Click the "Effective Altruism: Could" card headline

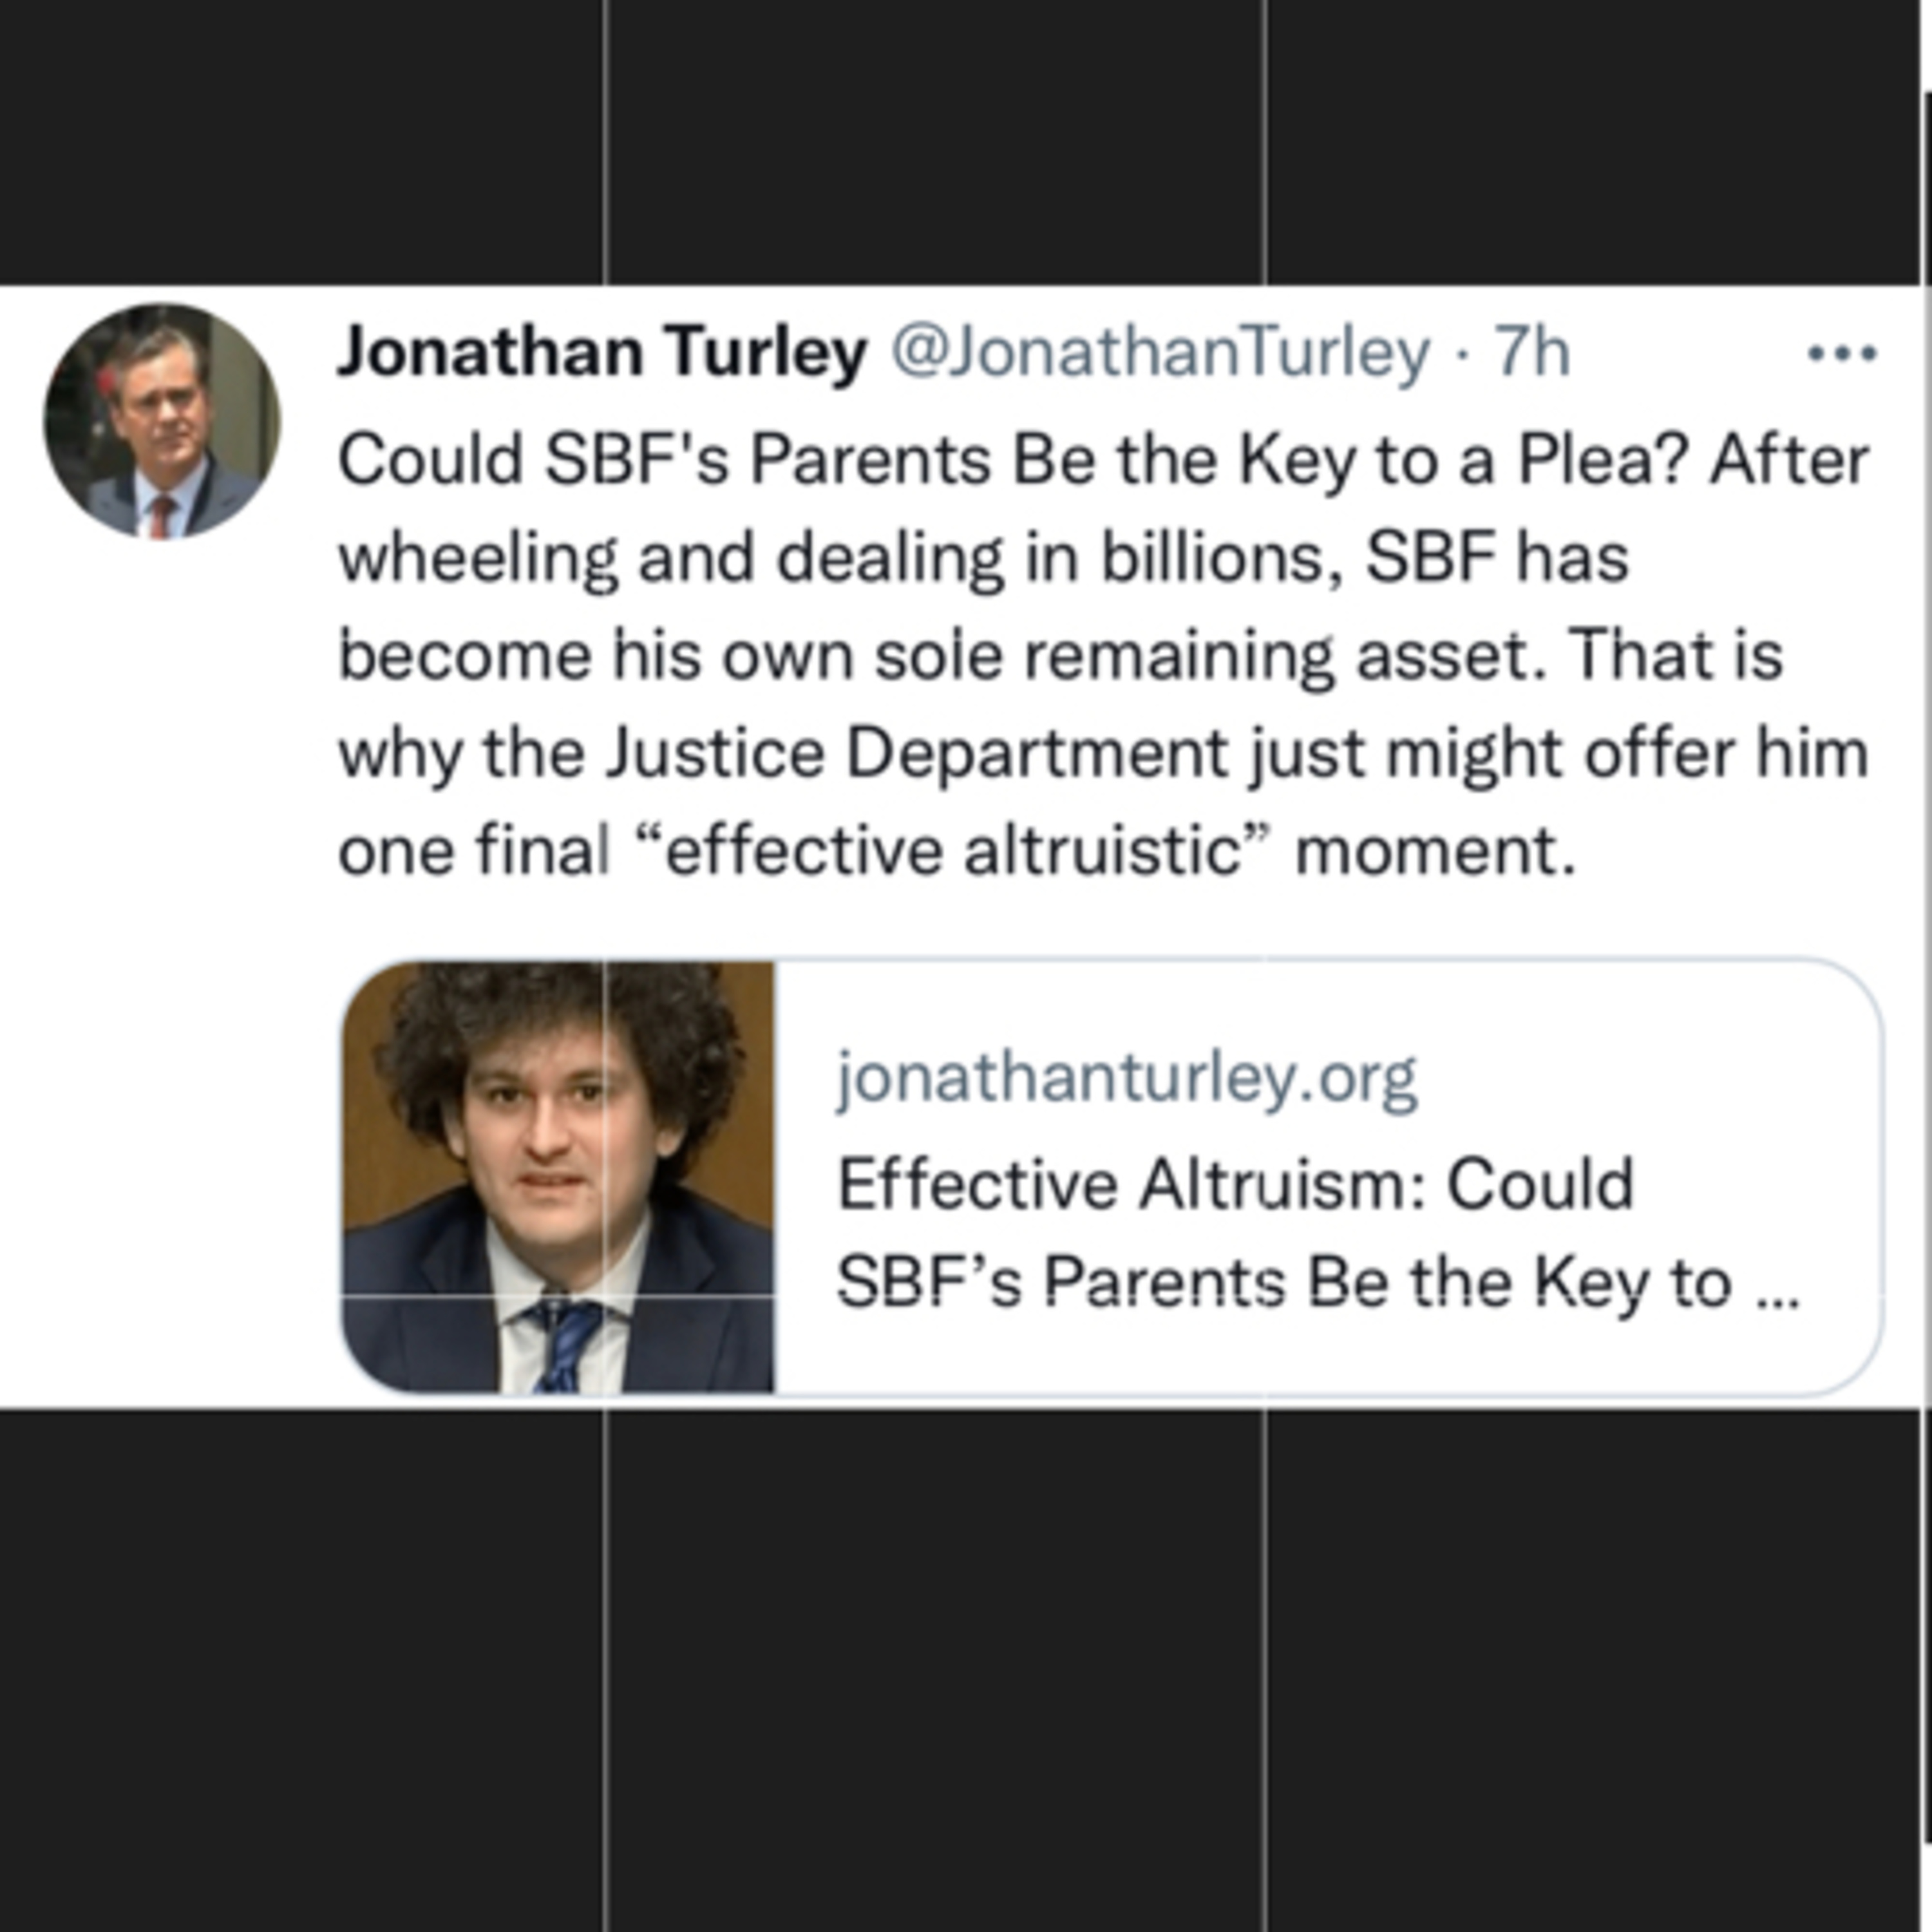pyautogui.click(x=1235, y=1184)
